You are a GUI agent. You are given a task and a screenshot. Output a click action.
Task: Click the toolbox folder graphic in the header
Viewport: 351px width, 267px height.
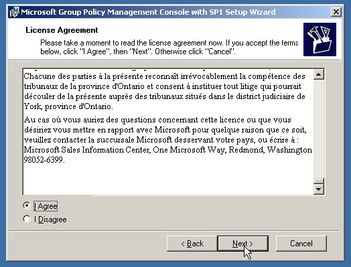(x=320, y=39)
